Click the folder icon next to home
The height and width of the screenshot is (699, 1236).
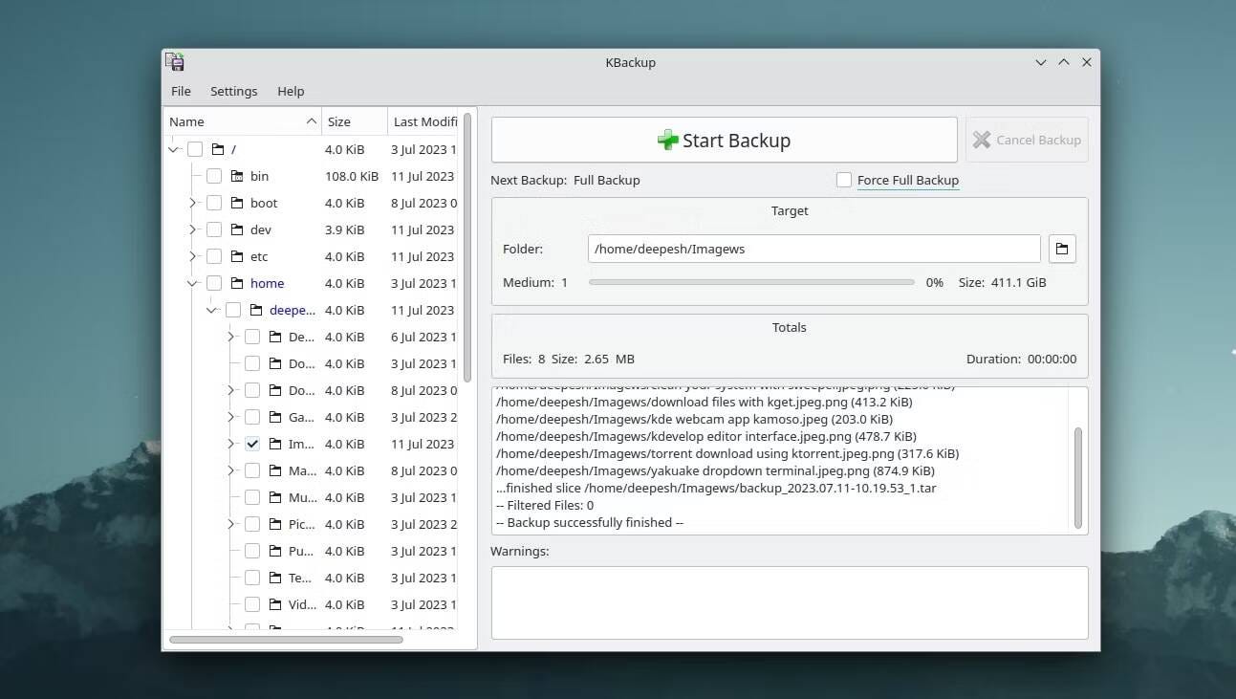point(236,283)
